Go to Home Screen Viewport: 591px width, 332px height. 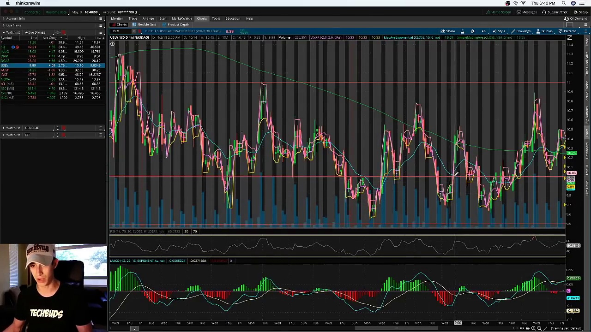[x=498, y=12]
